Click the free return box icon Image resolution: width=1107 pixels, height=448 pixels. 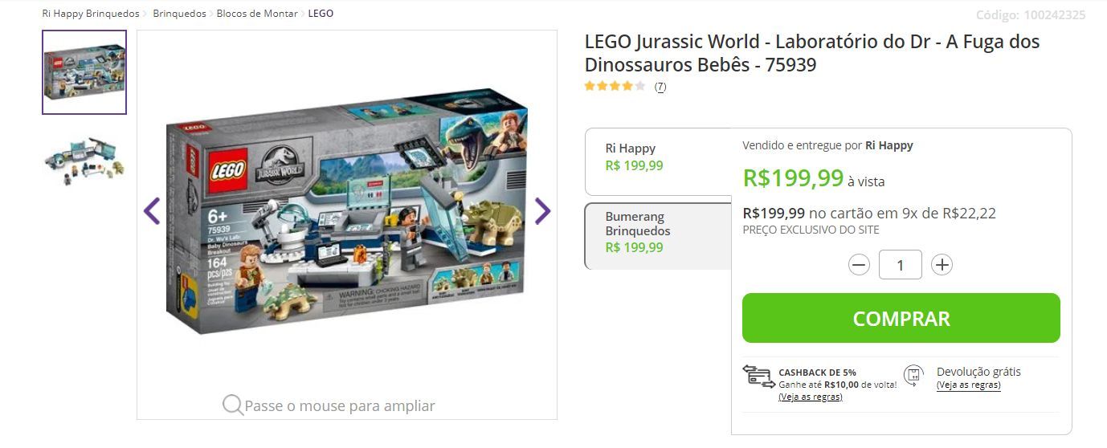point(913,375)
